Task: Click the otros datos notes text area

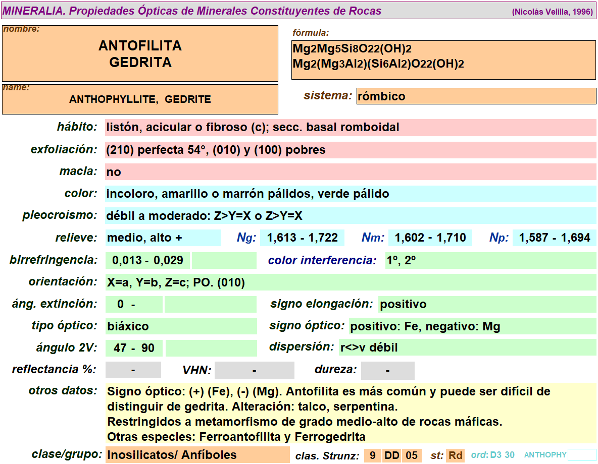Action: click(x=351, y=413)
